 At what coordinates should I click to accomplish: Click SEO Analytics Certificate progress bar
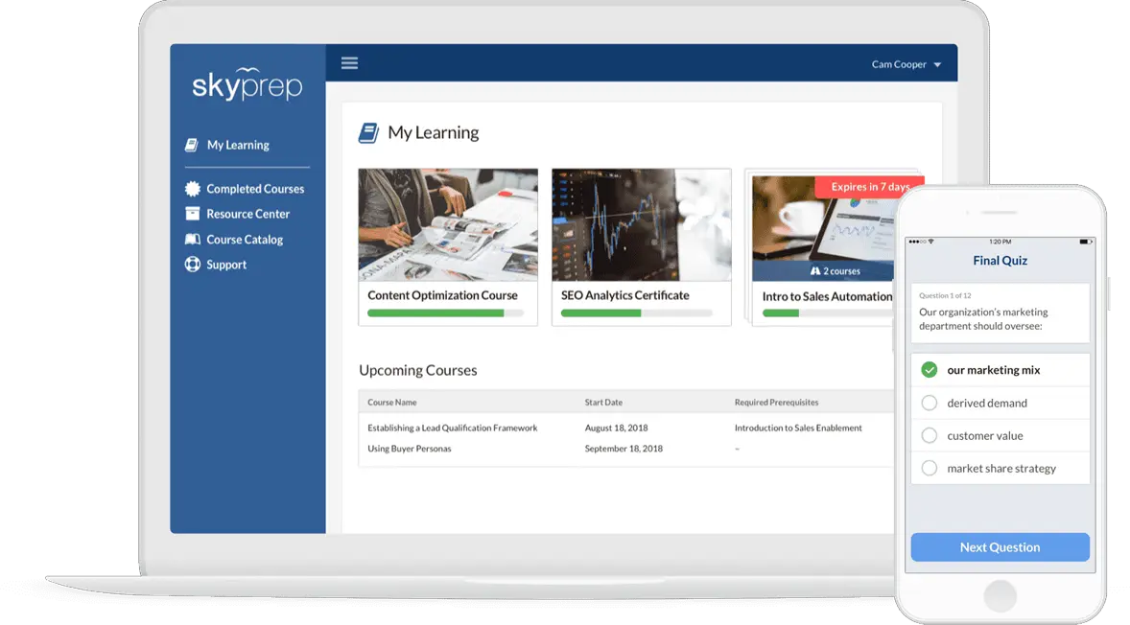(x=636, y=313)
